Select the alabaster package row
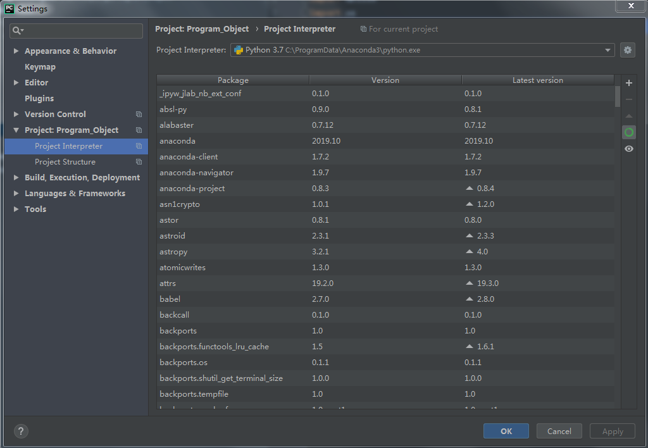Viewport: 648px width, 448px height. coord(385,125)
